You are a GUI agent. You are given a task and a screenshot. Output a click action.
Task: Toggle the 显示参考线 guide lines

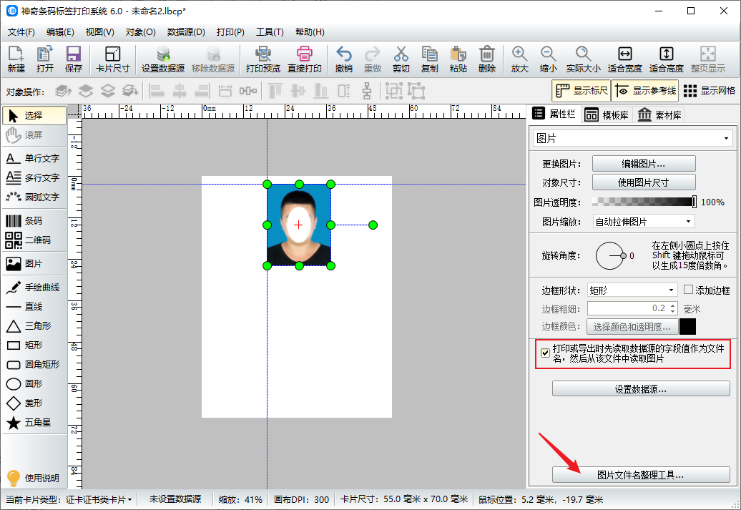click(x=645, y=91)
